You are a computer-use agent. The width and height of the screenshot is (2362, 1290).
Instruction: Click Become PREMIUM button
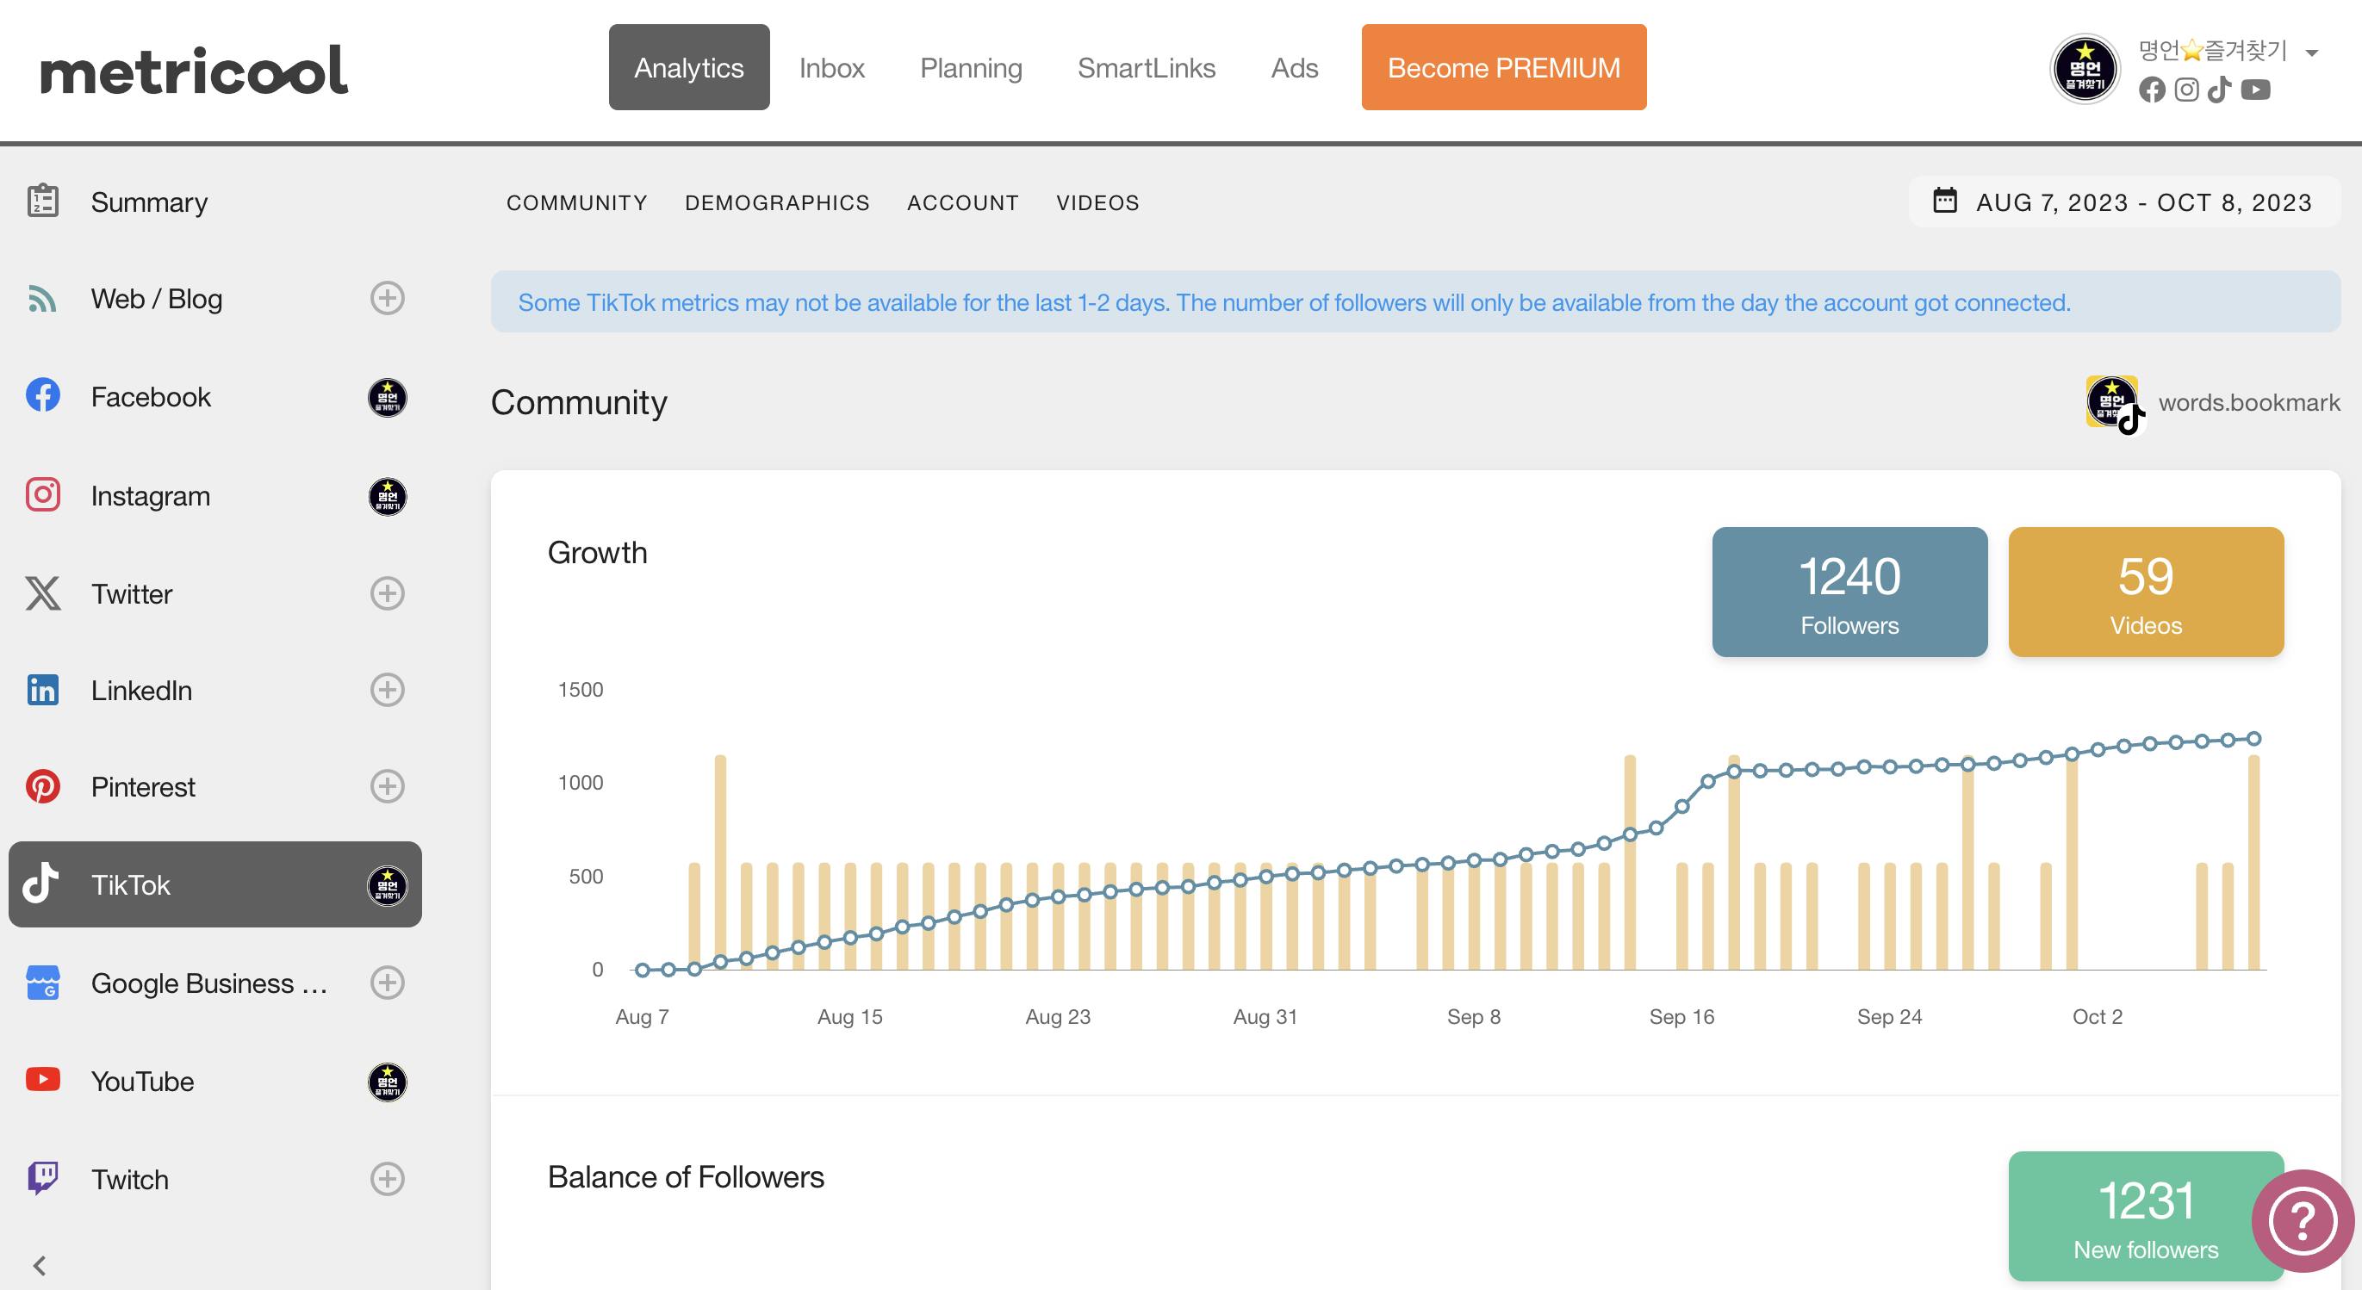[1503, 68]
